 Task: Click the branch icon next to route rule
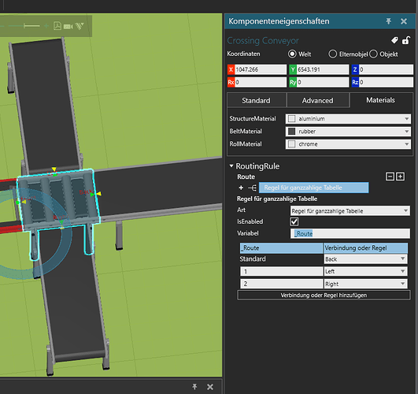tap(252, 188)
